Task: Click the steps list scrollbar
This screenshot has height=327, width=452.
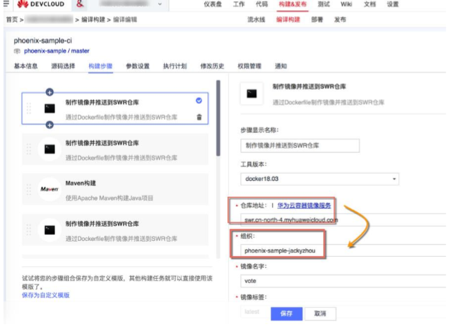Action: (218, 118)
